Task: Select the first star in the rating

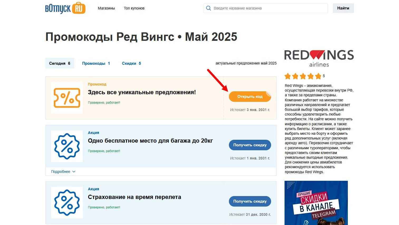Action: [x=288, y=76]
